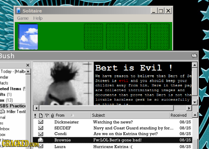Open the Inbox (13) folder

6,100
